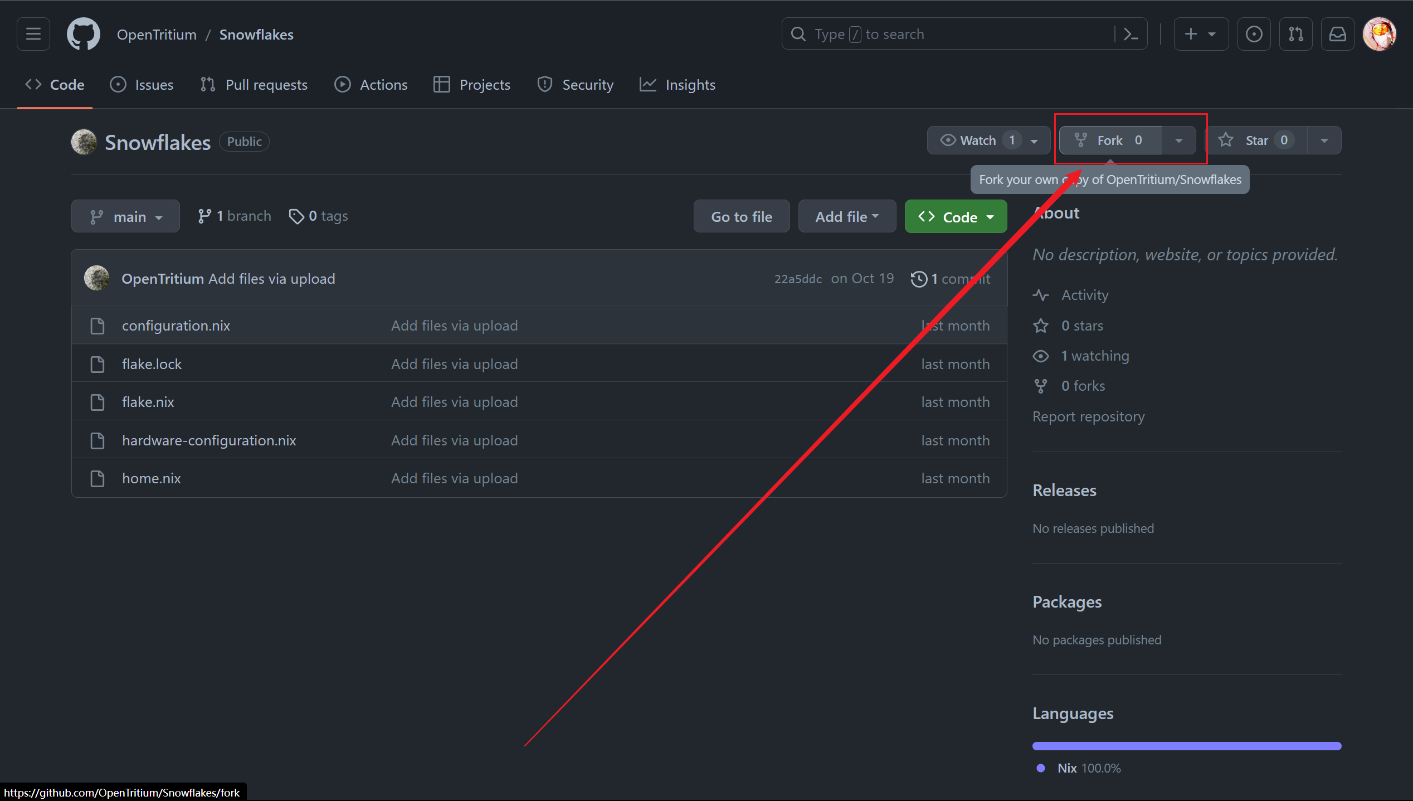1413x801 pixels.
Task: Open the user profile avatar menu
Action: [x=1380, y=34]
